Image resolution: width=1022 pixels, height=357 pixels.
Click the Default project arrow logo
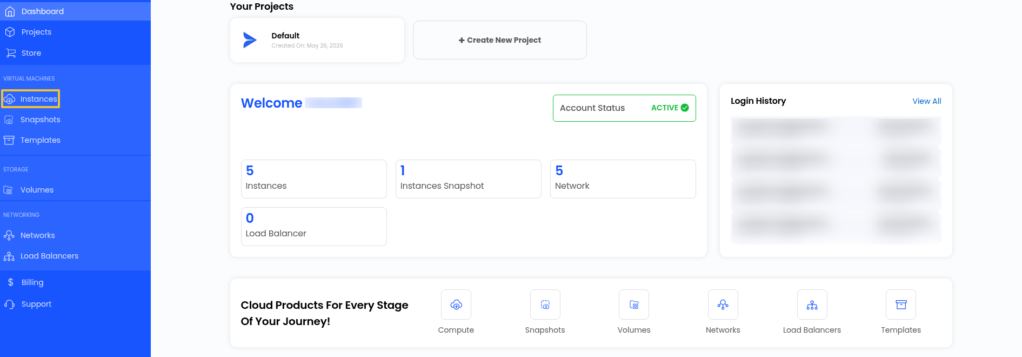pyautogui.click(x=250, y=40)
